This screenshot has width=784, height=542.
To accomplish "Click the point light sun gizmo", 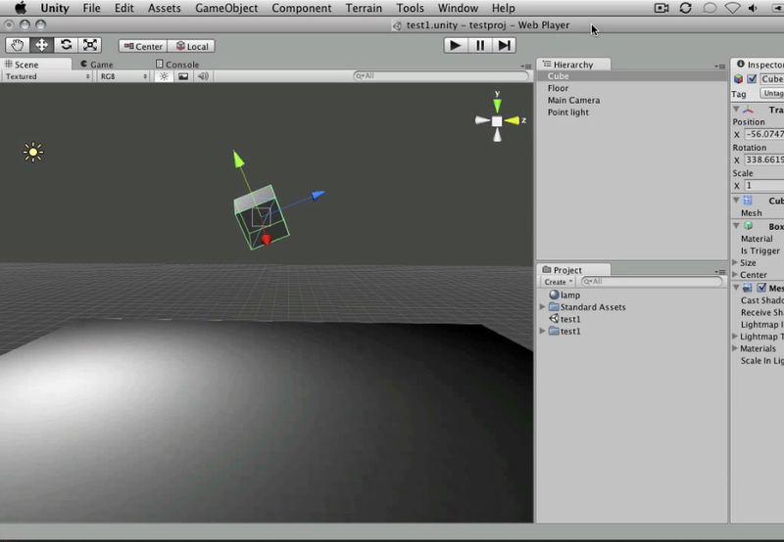I will (x=33, y=153).
